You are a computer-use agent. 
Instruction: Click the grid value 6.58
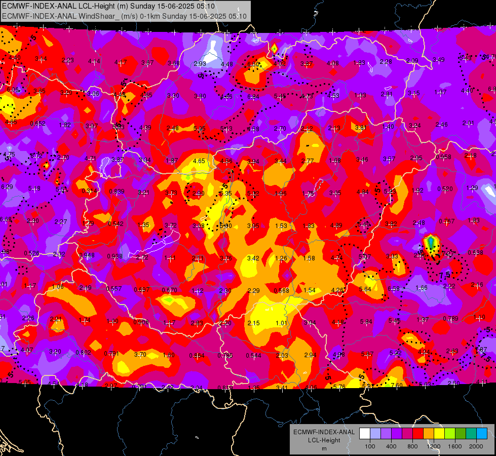coord(394,289)
